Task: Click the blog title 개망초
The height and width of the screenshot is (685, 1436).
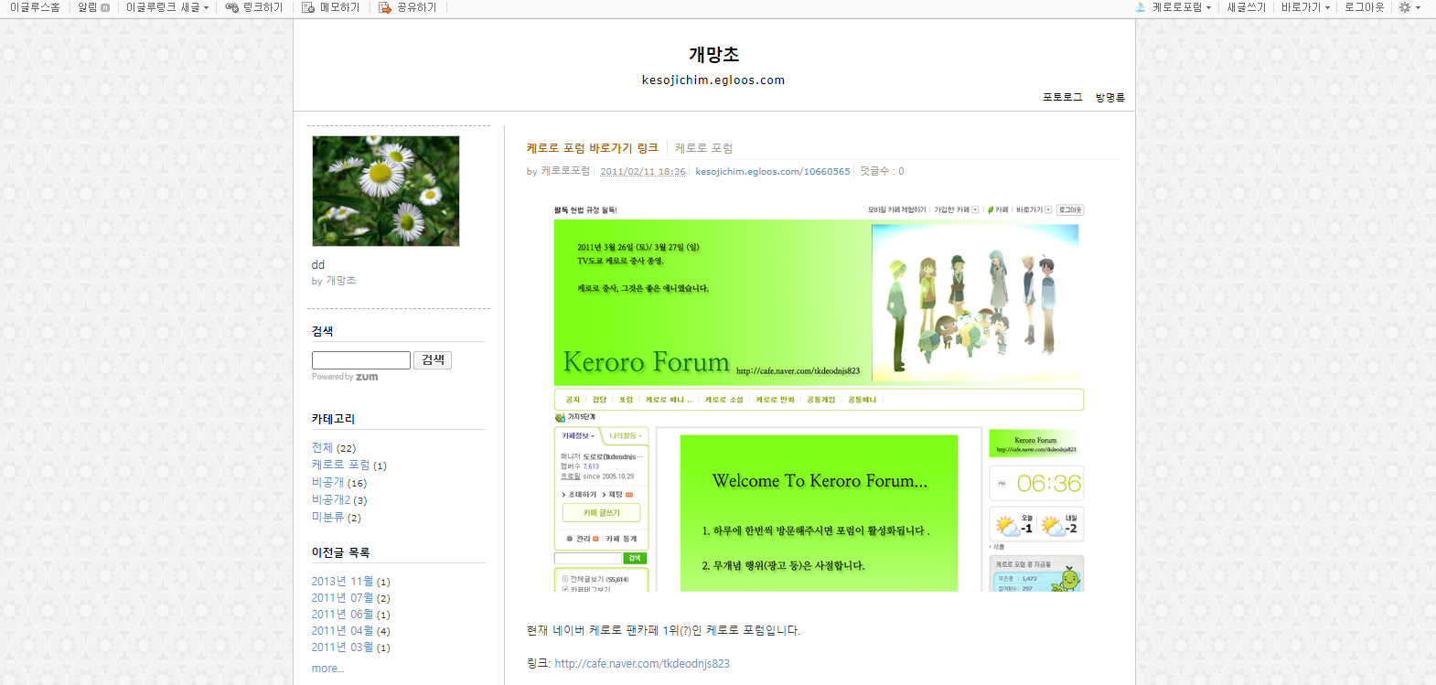Action: [x=713, y=55]
